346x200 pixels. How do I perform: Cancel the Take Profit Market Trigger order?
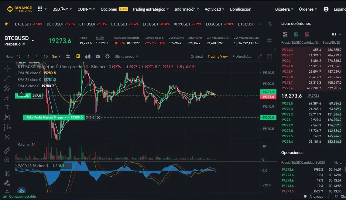coord(98,118)
